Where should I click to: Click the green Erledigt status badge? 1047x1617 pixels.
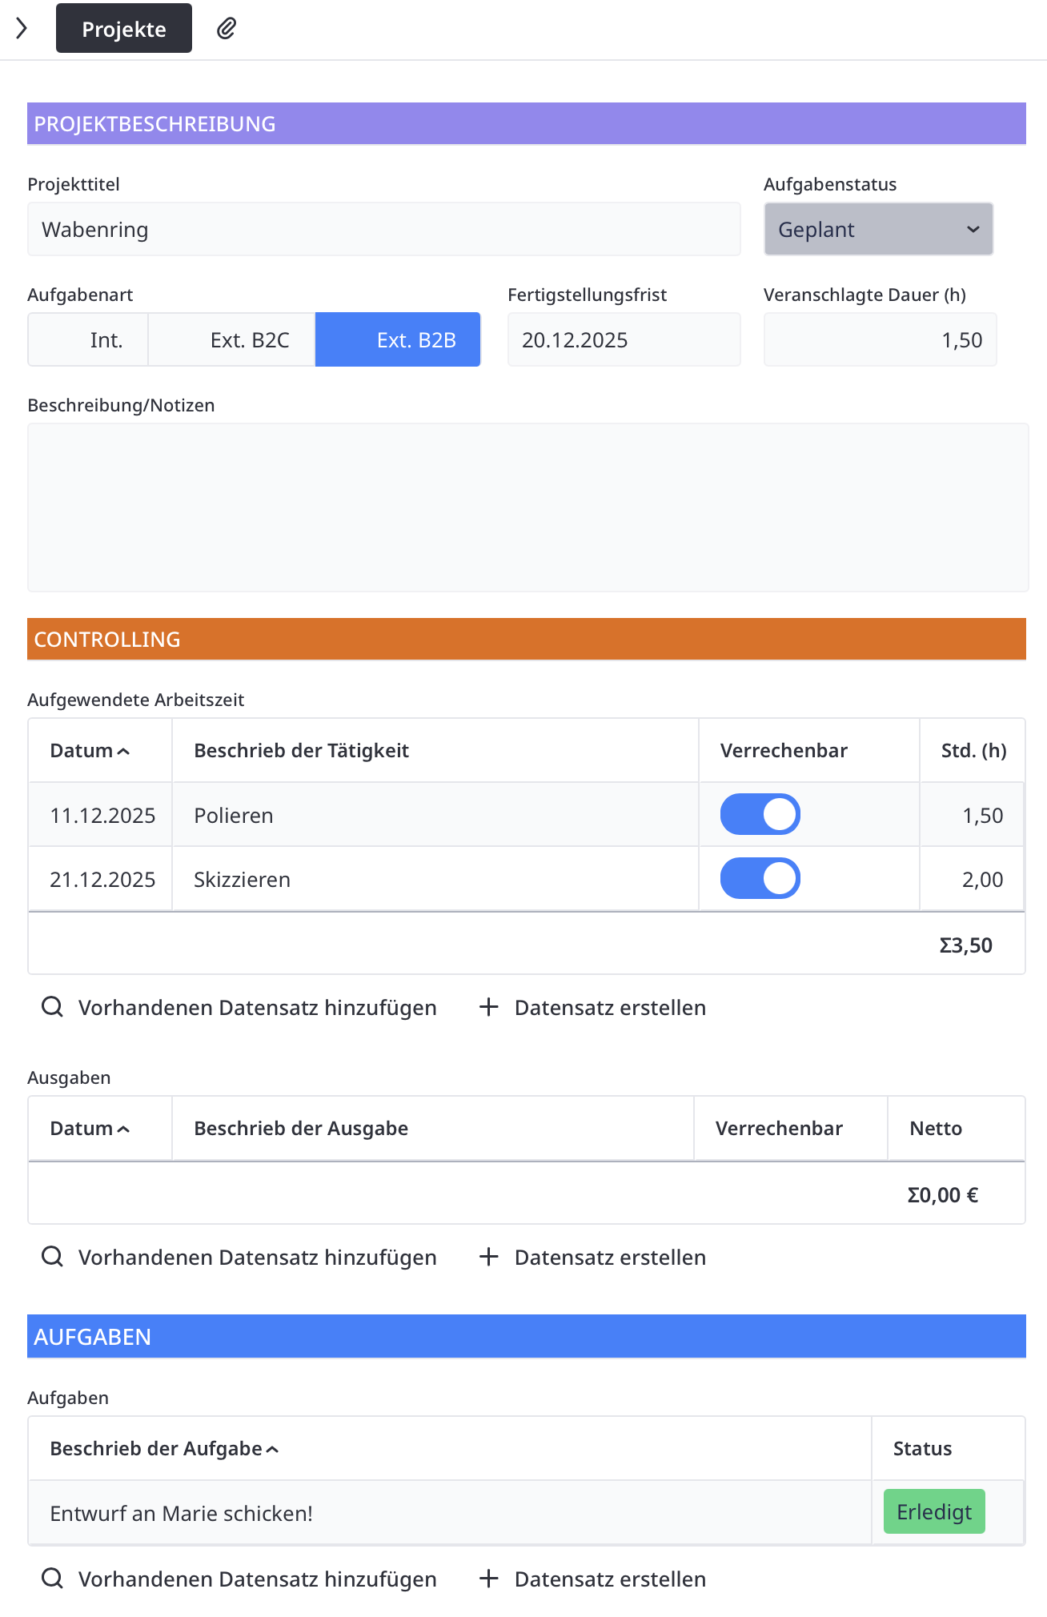click(933, 1511)
